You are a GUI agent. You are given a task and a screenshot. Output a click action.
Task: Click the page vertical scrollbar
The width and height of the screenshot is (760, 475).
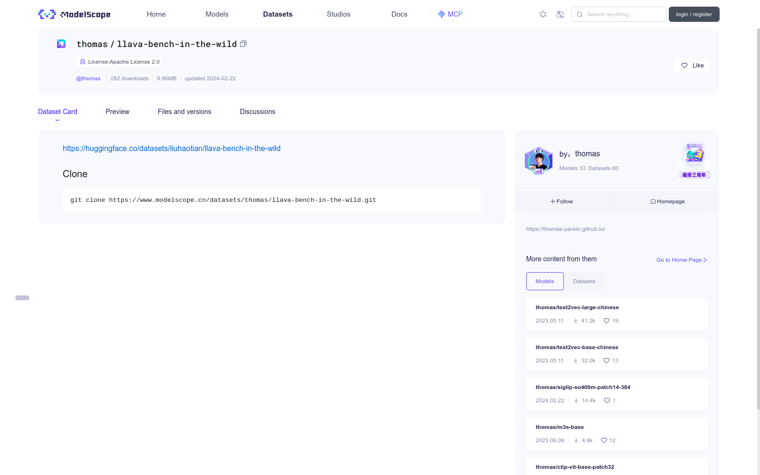[x=758, y=218]
